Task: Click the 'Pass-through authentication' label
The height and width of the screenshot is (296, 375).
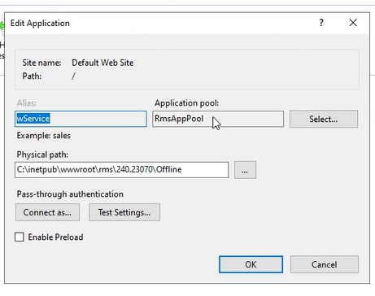Action: [70, 194]
